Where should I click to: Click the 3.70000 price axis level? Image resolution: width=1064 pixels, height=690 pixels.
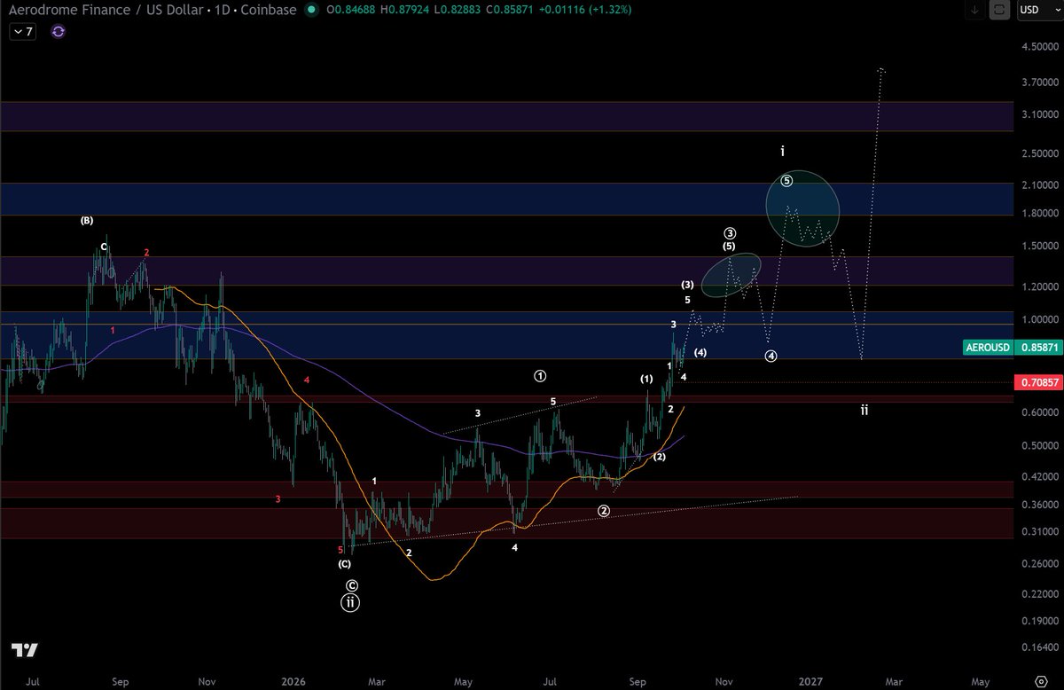1039,82
